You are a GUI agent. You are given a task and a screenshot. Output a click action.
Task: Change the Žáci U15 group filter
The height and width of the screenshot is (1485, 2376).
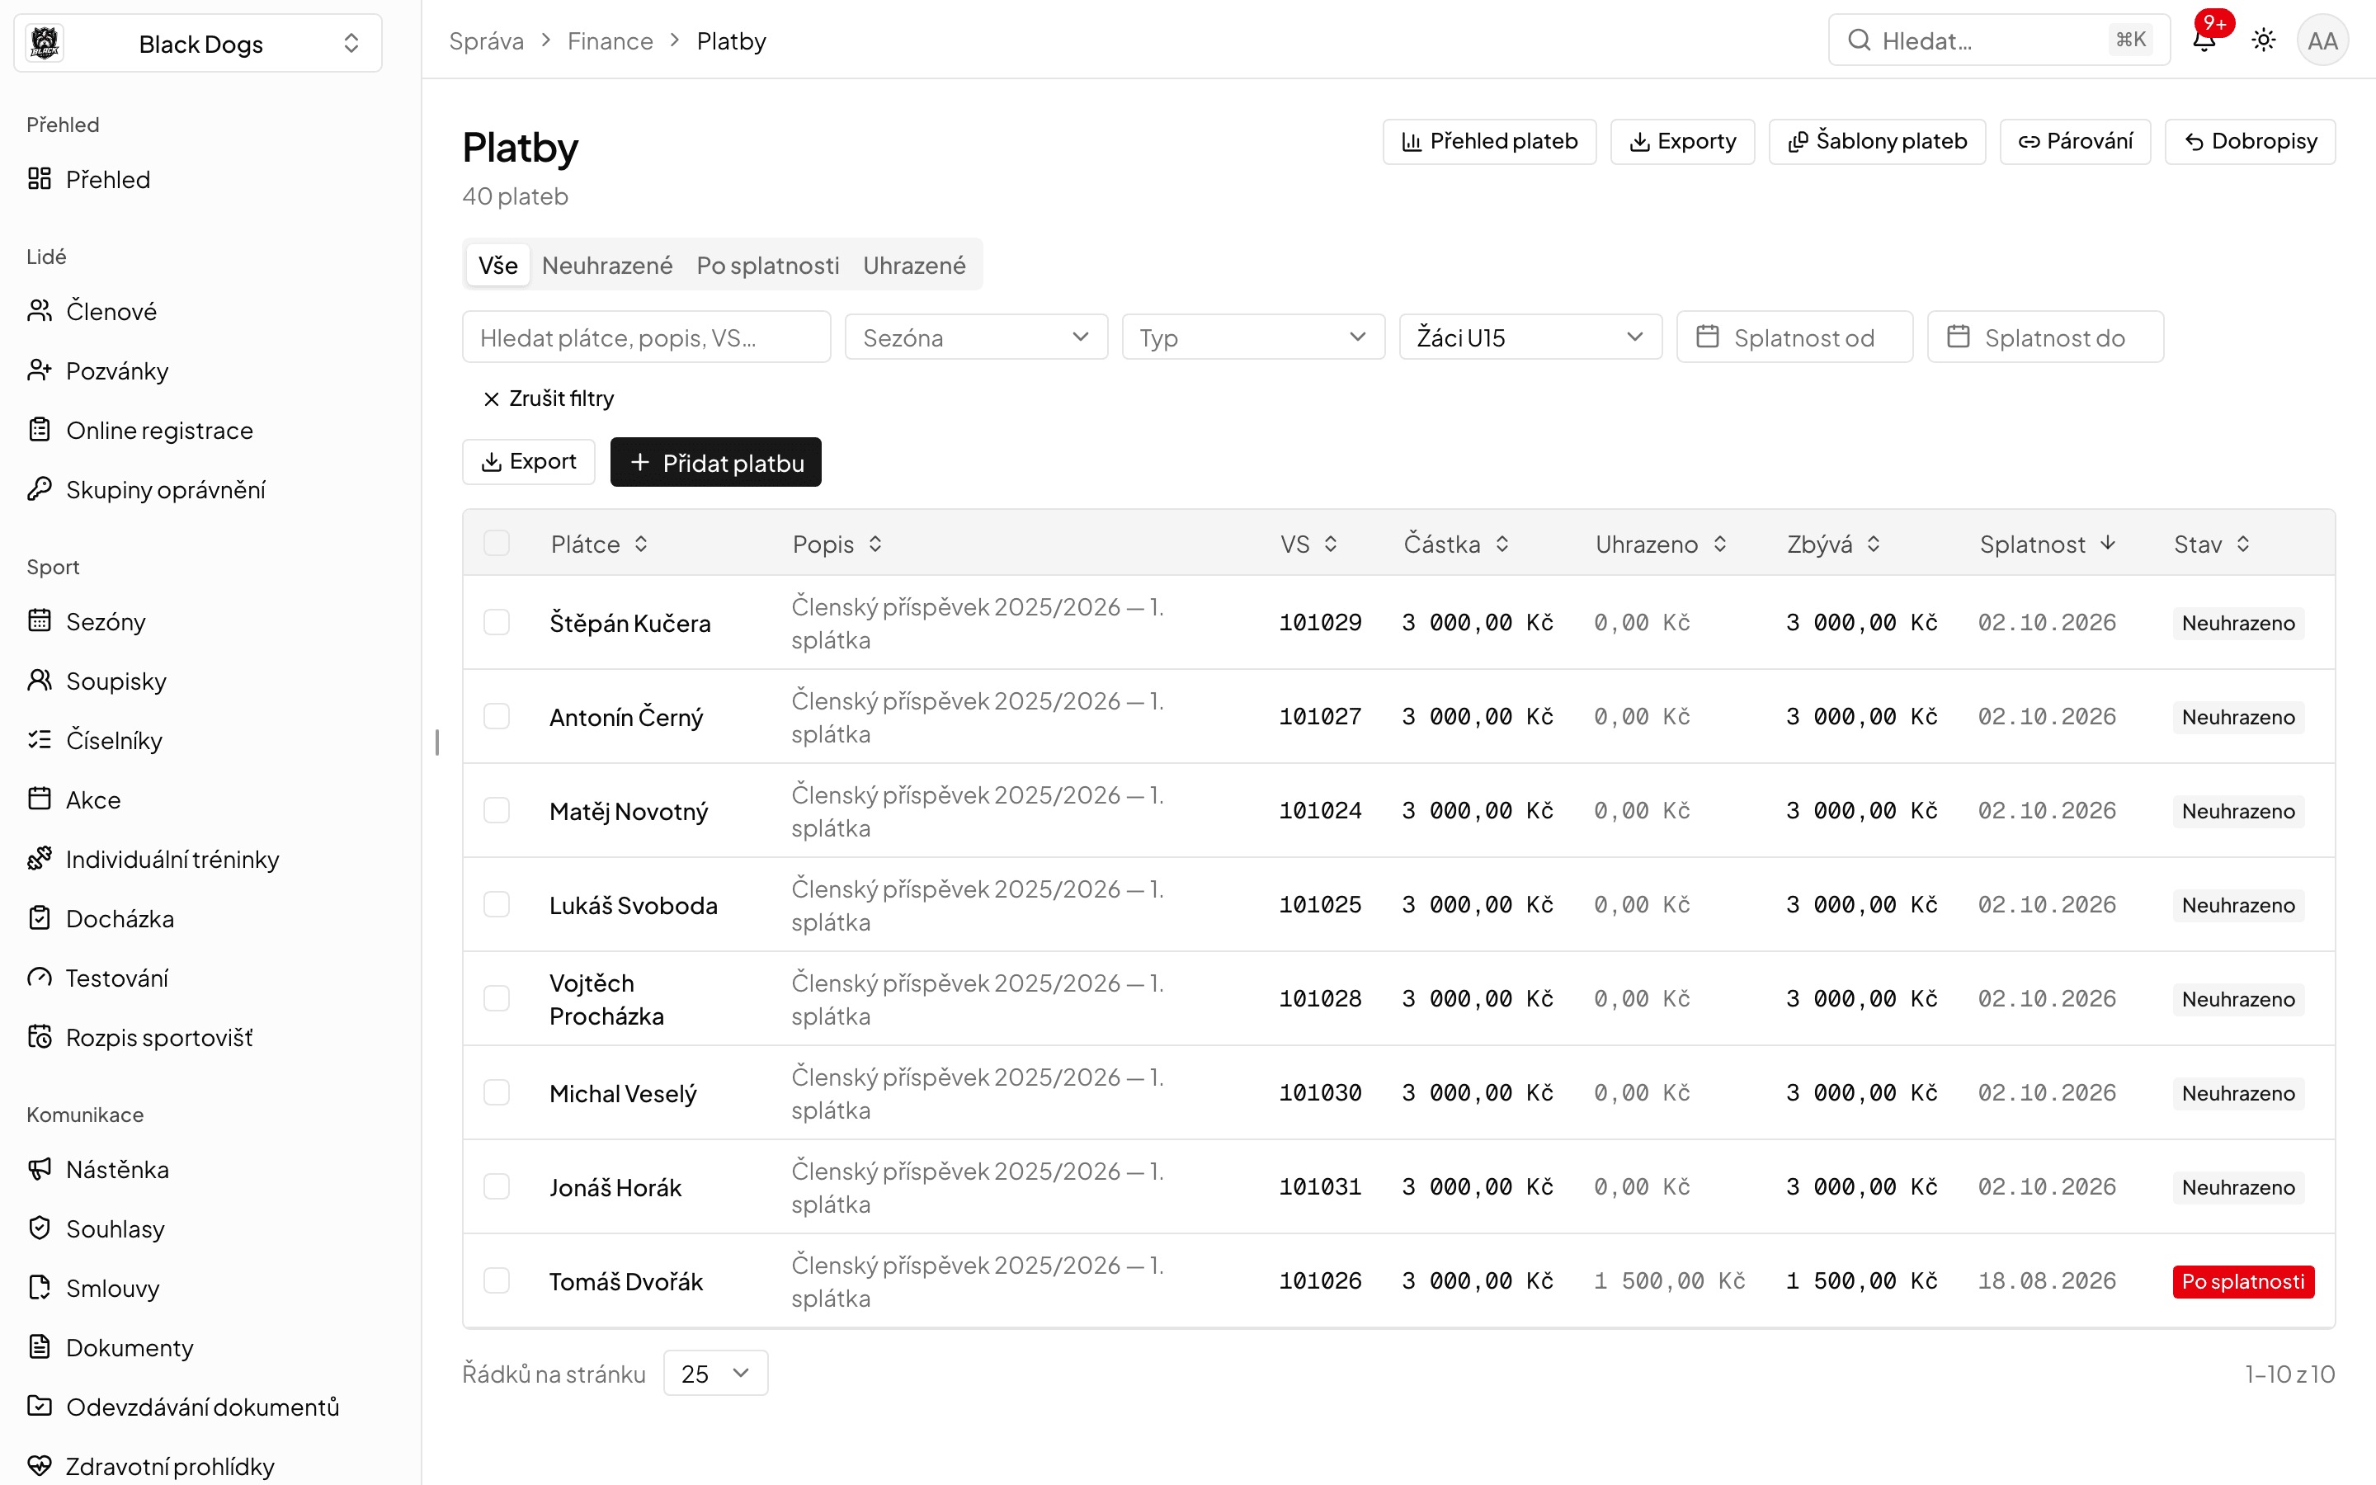pos(1530,337)
